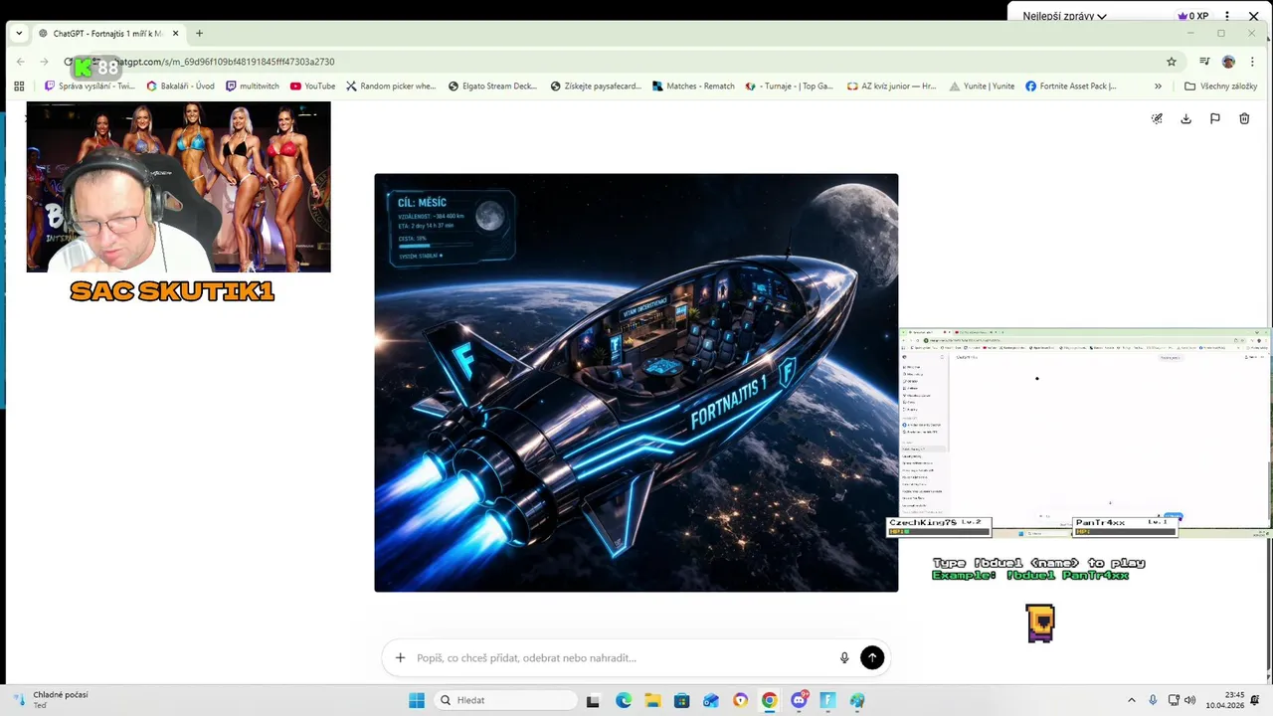Open Chrome media control icon
1273x716 pixels.
click(x=1204, y=62)
